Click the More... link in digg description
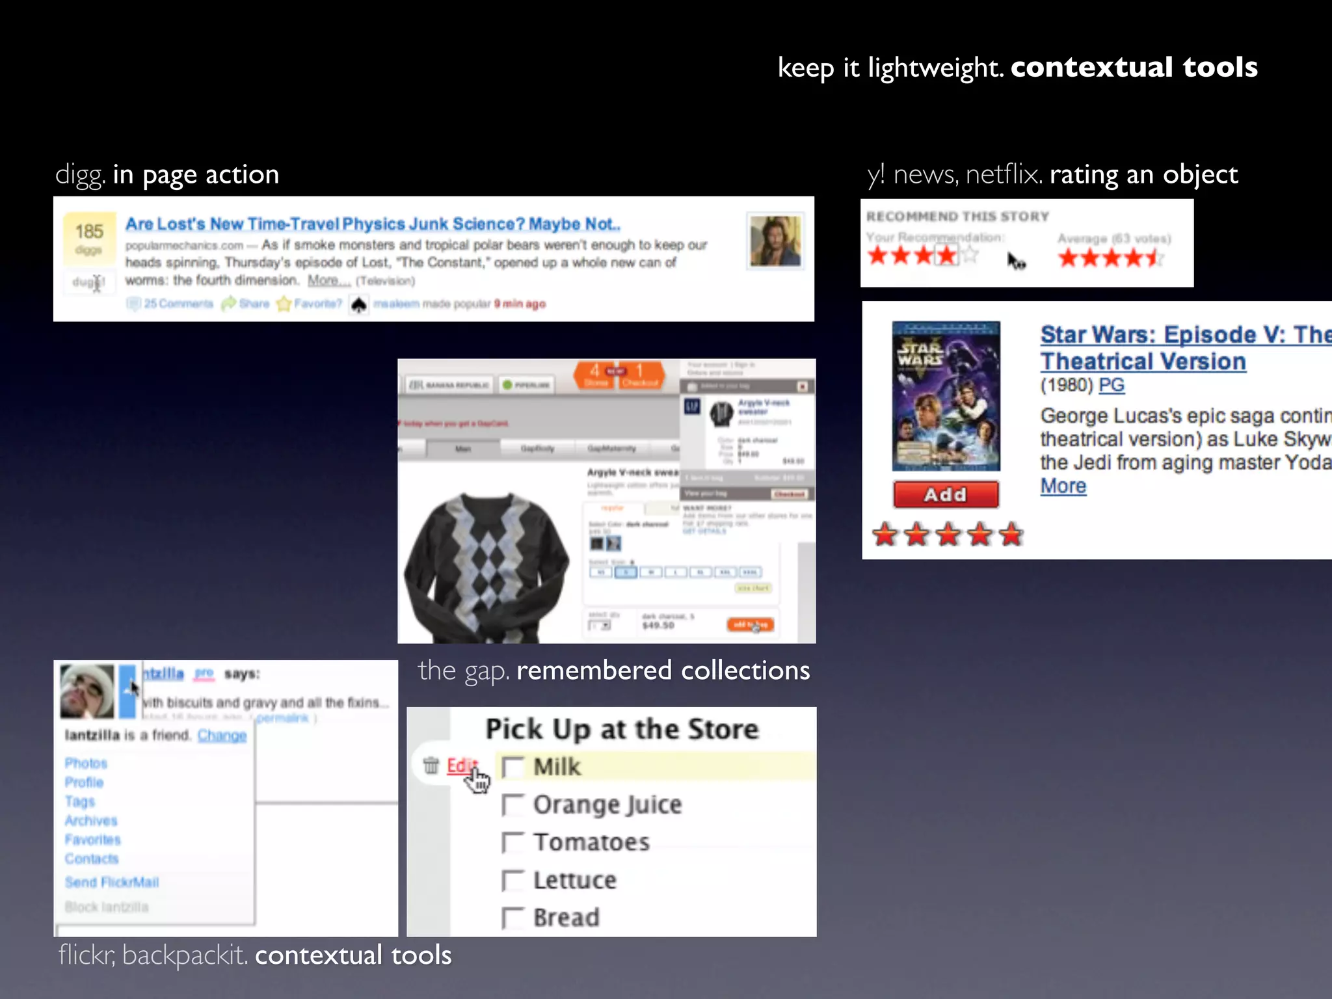The width and height of the screenshot is (1332, 999). [x=328, y=280]
